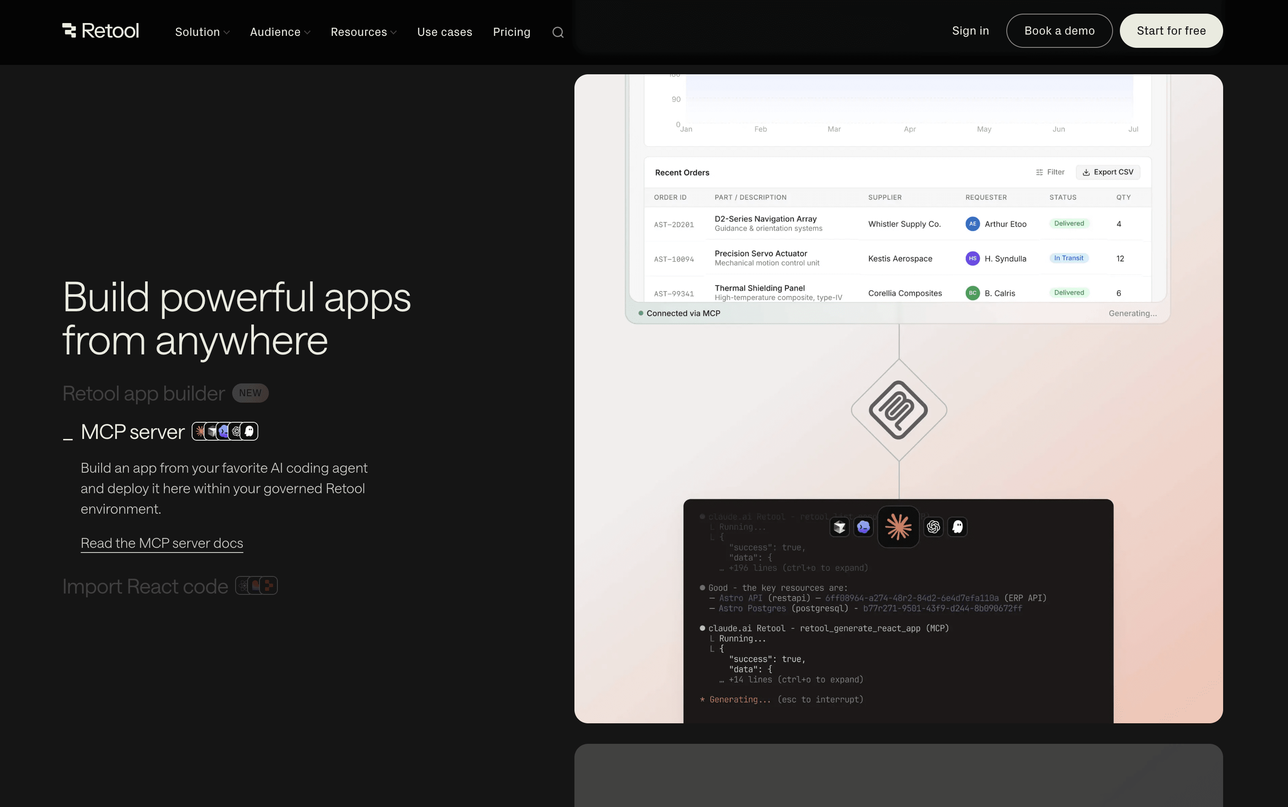Screen dimensions: 1288x807
Task: Click the REQUESTER column header
Action: coord(986,197)
